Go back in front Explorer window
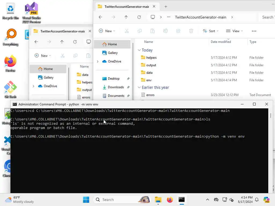This screenshot has width=275, height=206. pyautogui.click(x=100, y=17)
